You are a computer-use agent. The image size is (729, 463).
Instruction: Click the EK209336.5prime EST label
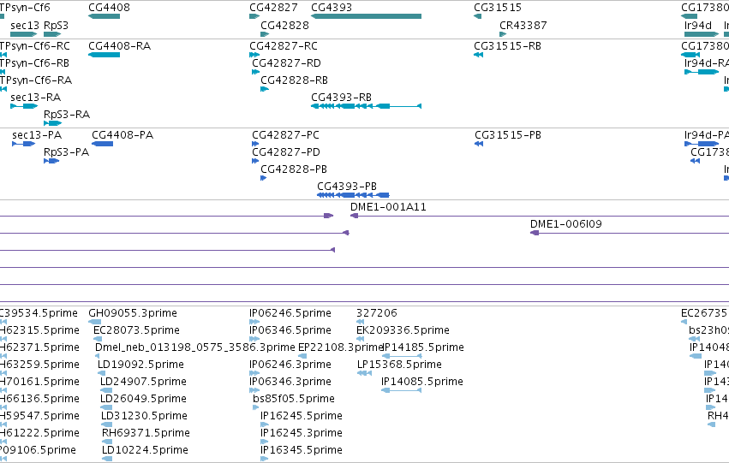click(403, 330)
